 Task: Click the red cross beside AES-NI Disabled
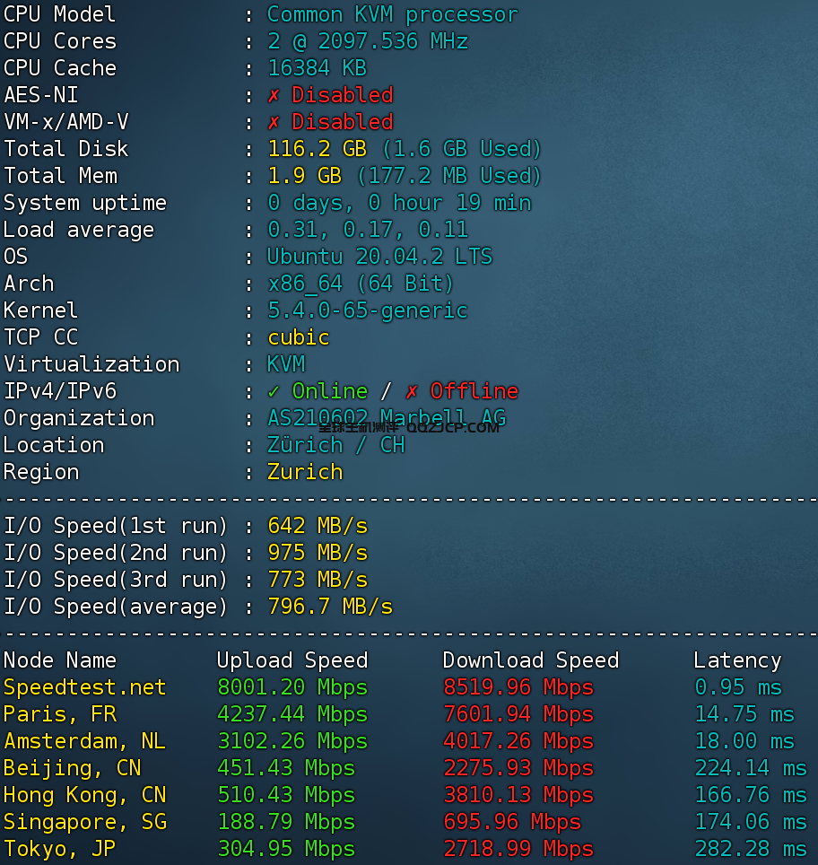(274, 95)
